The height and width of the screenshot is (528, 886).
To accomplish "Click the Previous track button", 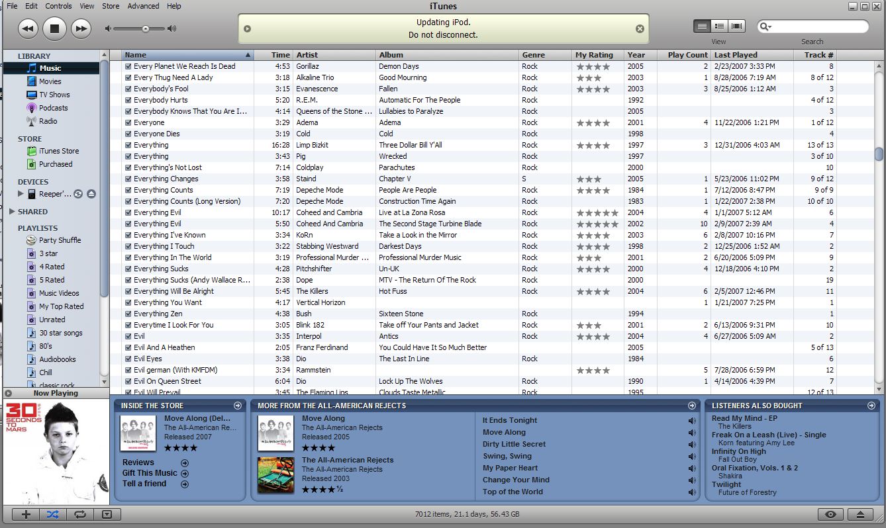I will point(28,28).
